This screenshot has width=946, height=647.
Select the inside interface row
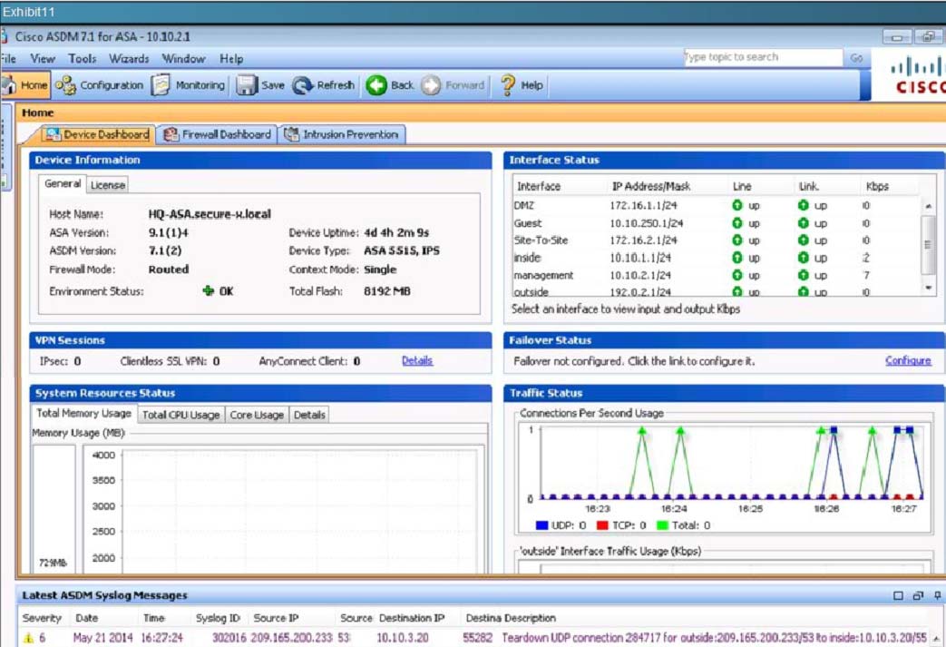(x=717, y=258)
